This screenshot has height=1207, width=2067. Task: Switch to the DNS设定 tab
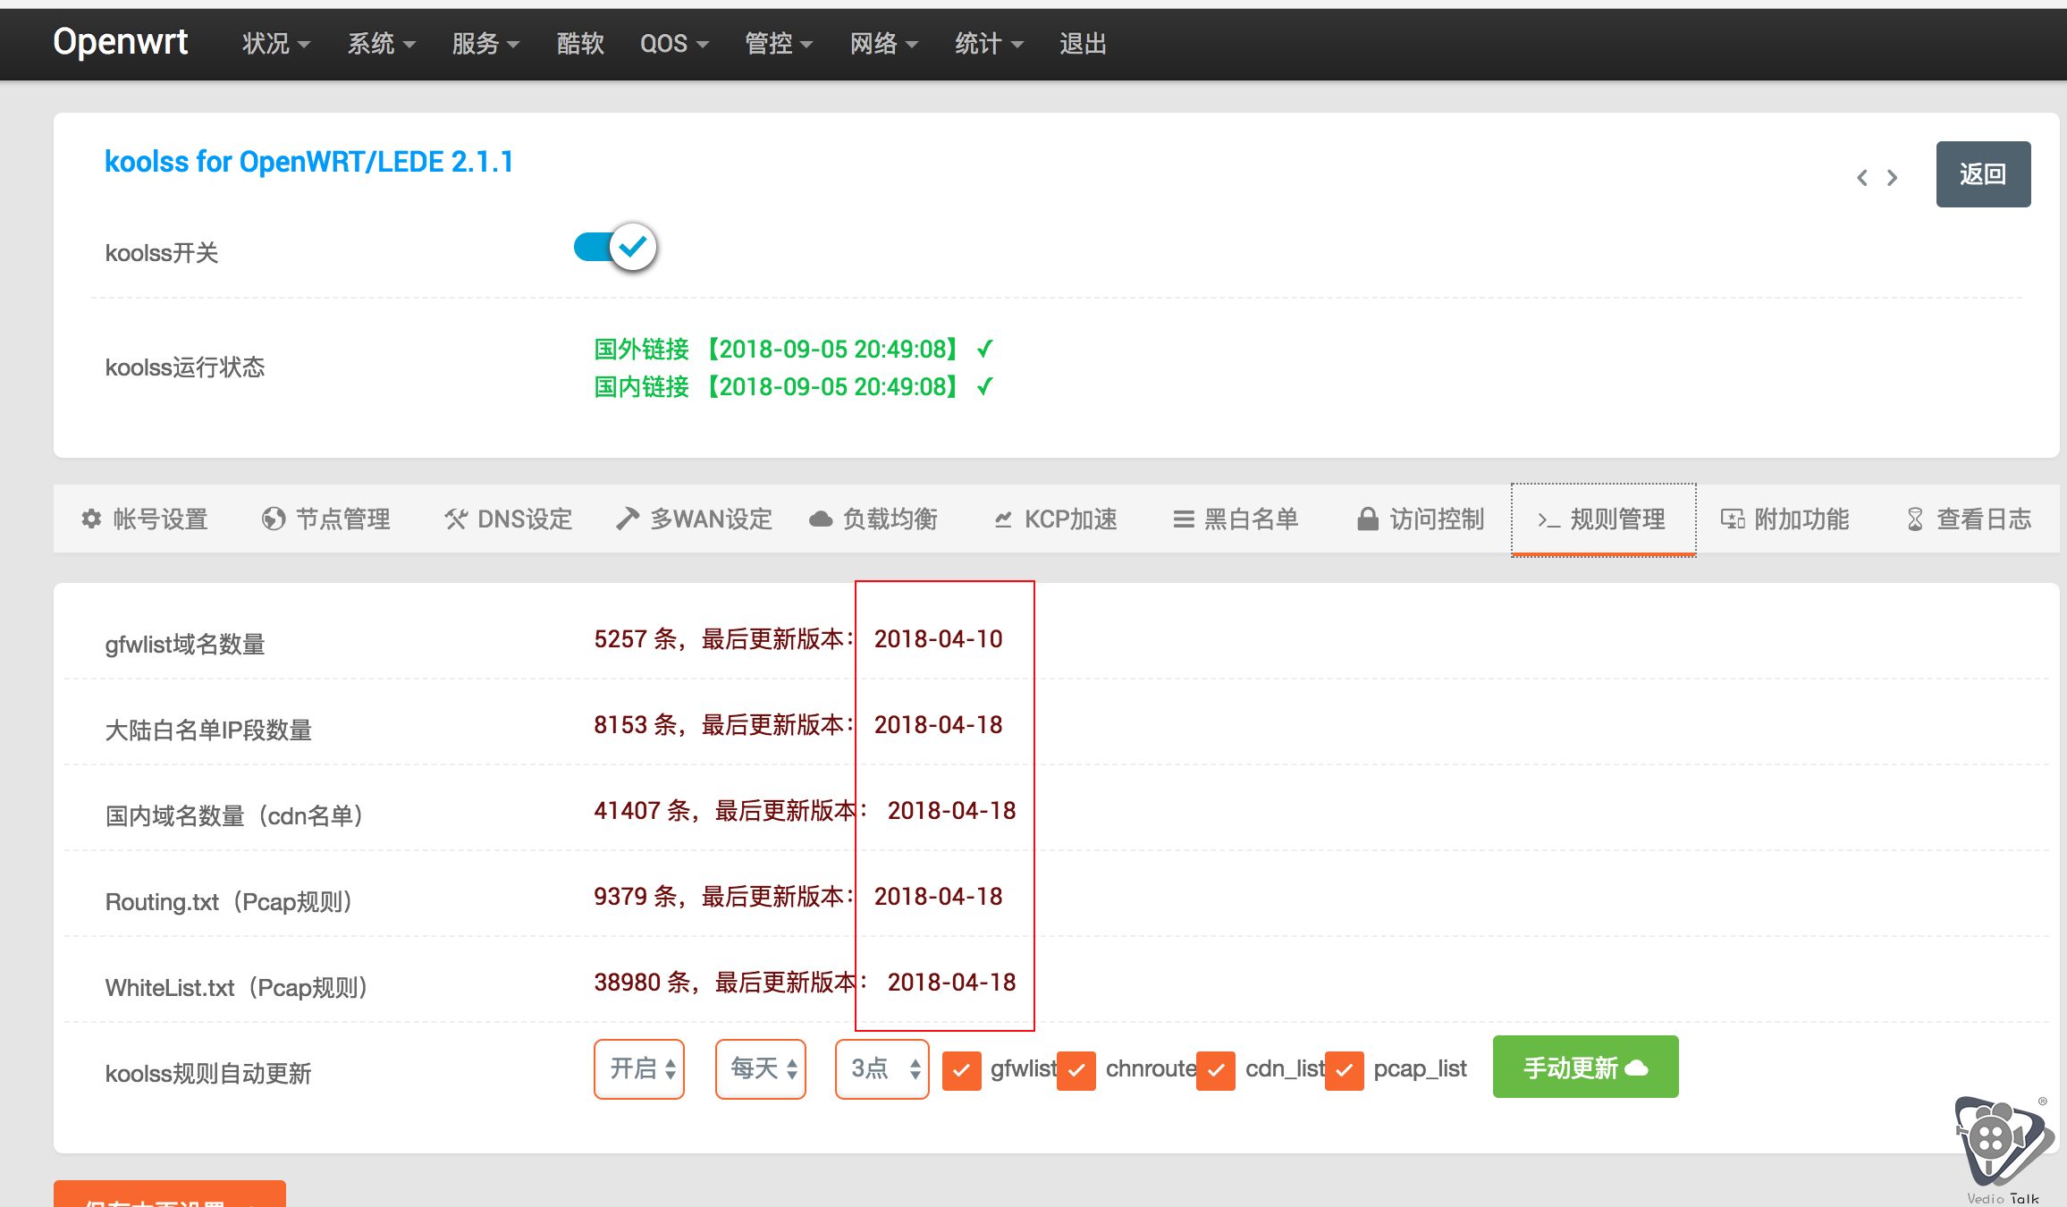click(508, 519)
